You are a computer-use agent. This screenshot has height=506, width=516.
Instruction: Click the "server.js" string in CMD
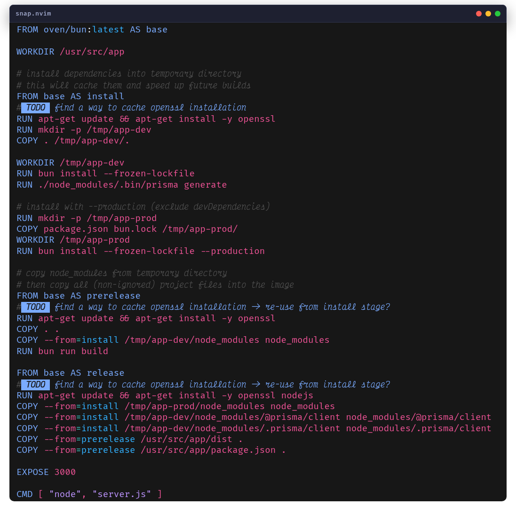[x=122, y=494]
